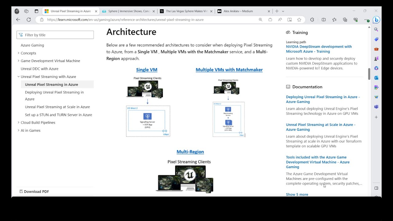Image resolution: width=393 pixels, height=221 pixels.
Task: Open sidebar Search tool
Action: 376,29
